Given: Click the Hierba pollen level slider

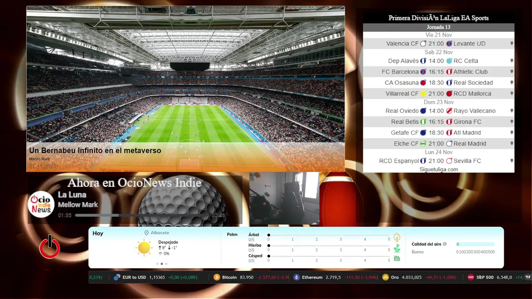Looking at the screenshot, I should [329, 246].
